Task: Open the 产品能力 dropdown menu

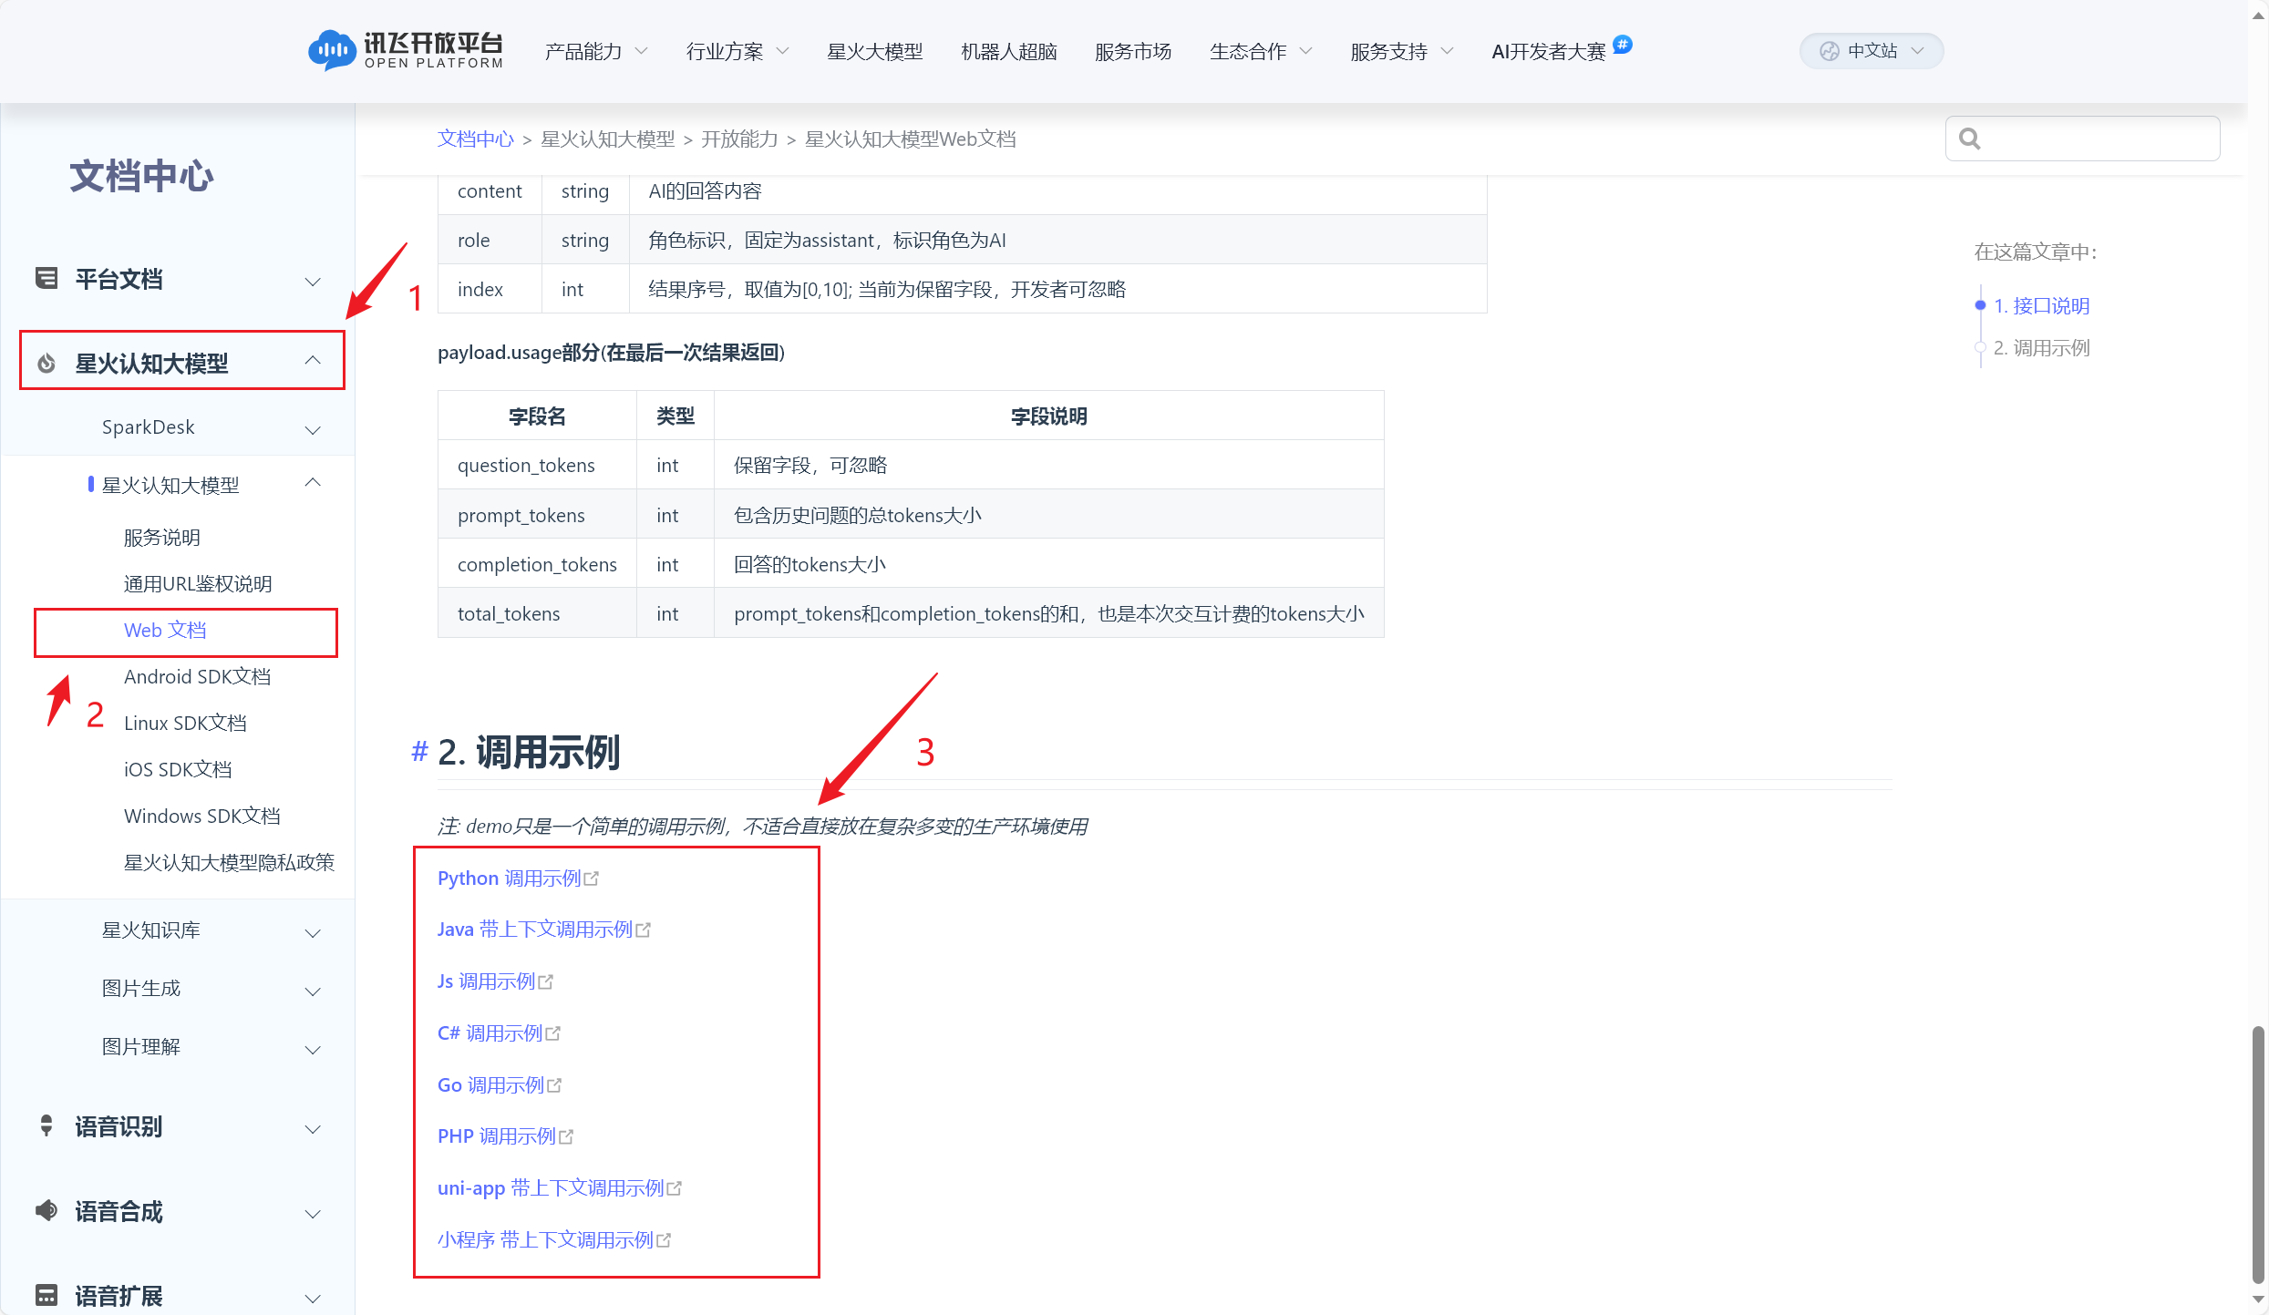Action: click(596, 51)
